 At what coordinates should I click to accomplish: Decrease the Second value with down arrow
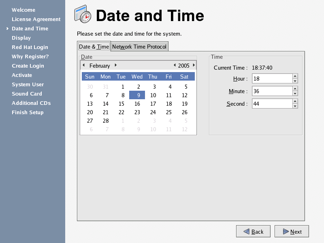(x=295, y=106)
